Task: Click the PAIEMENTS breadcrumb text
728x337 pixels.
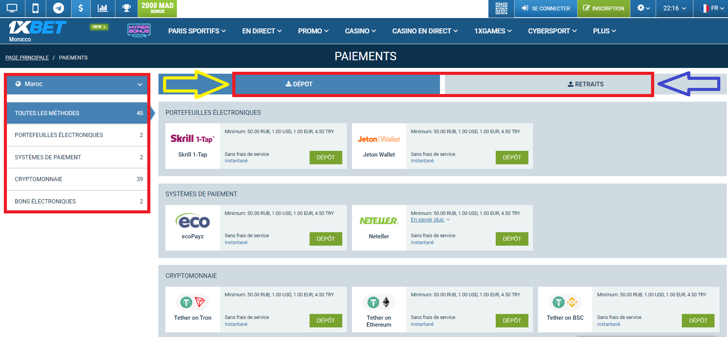Action: 73,58
